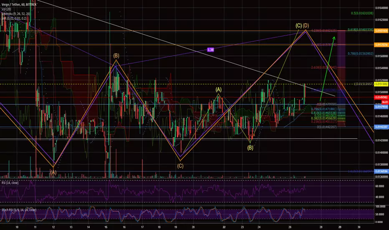
Task: Click the blue 0.01368386 price axis label
Action: pyautogui.click(x=381, y=171)
